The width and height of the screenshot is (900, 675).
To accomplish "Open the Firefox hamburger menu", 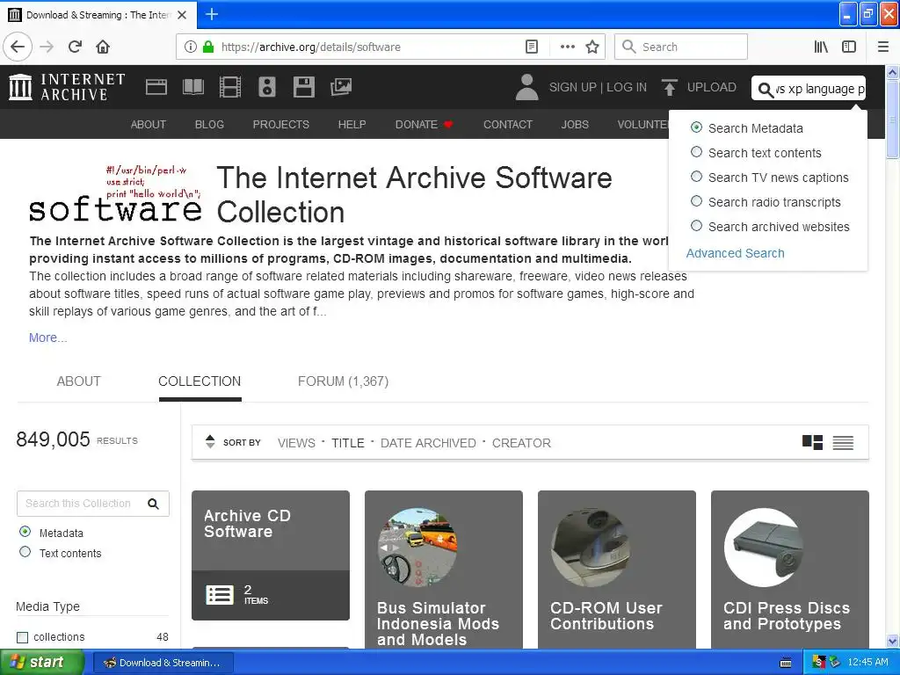I will pyautogui.click(x=882, y=47).
